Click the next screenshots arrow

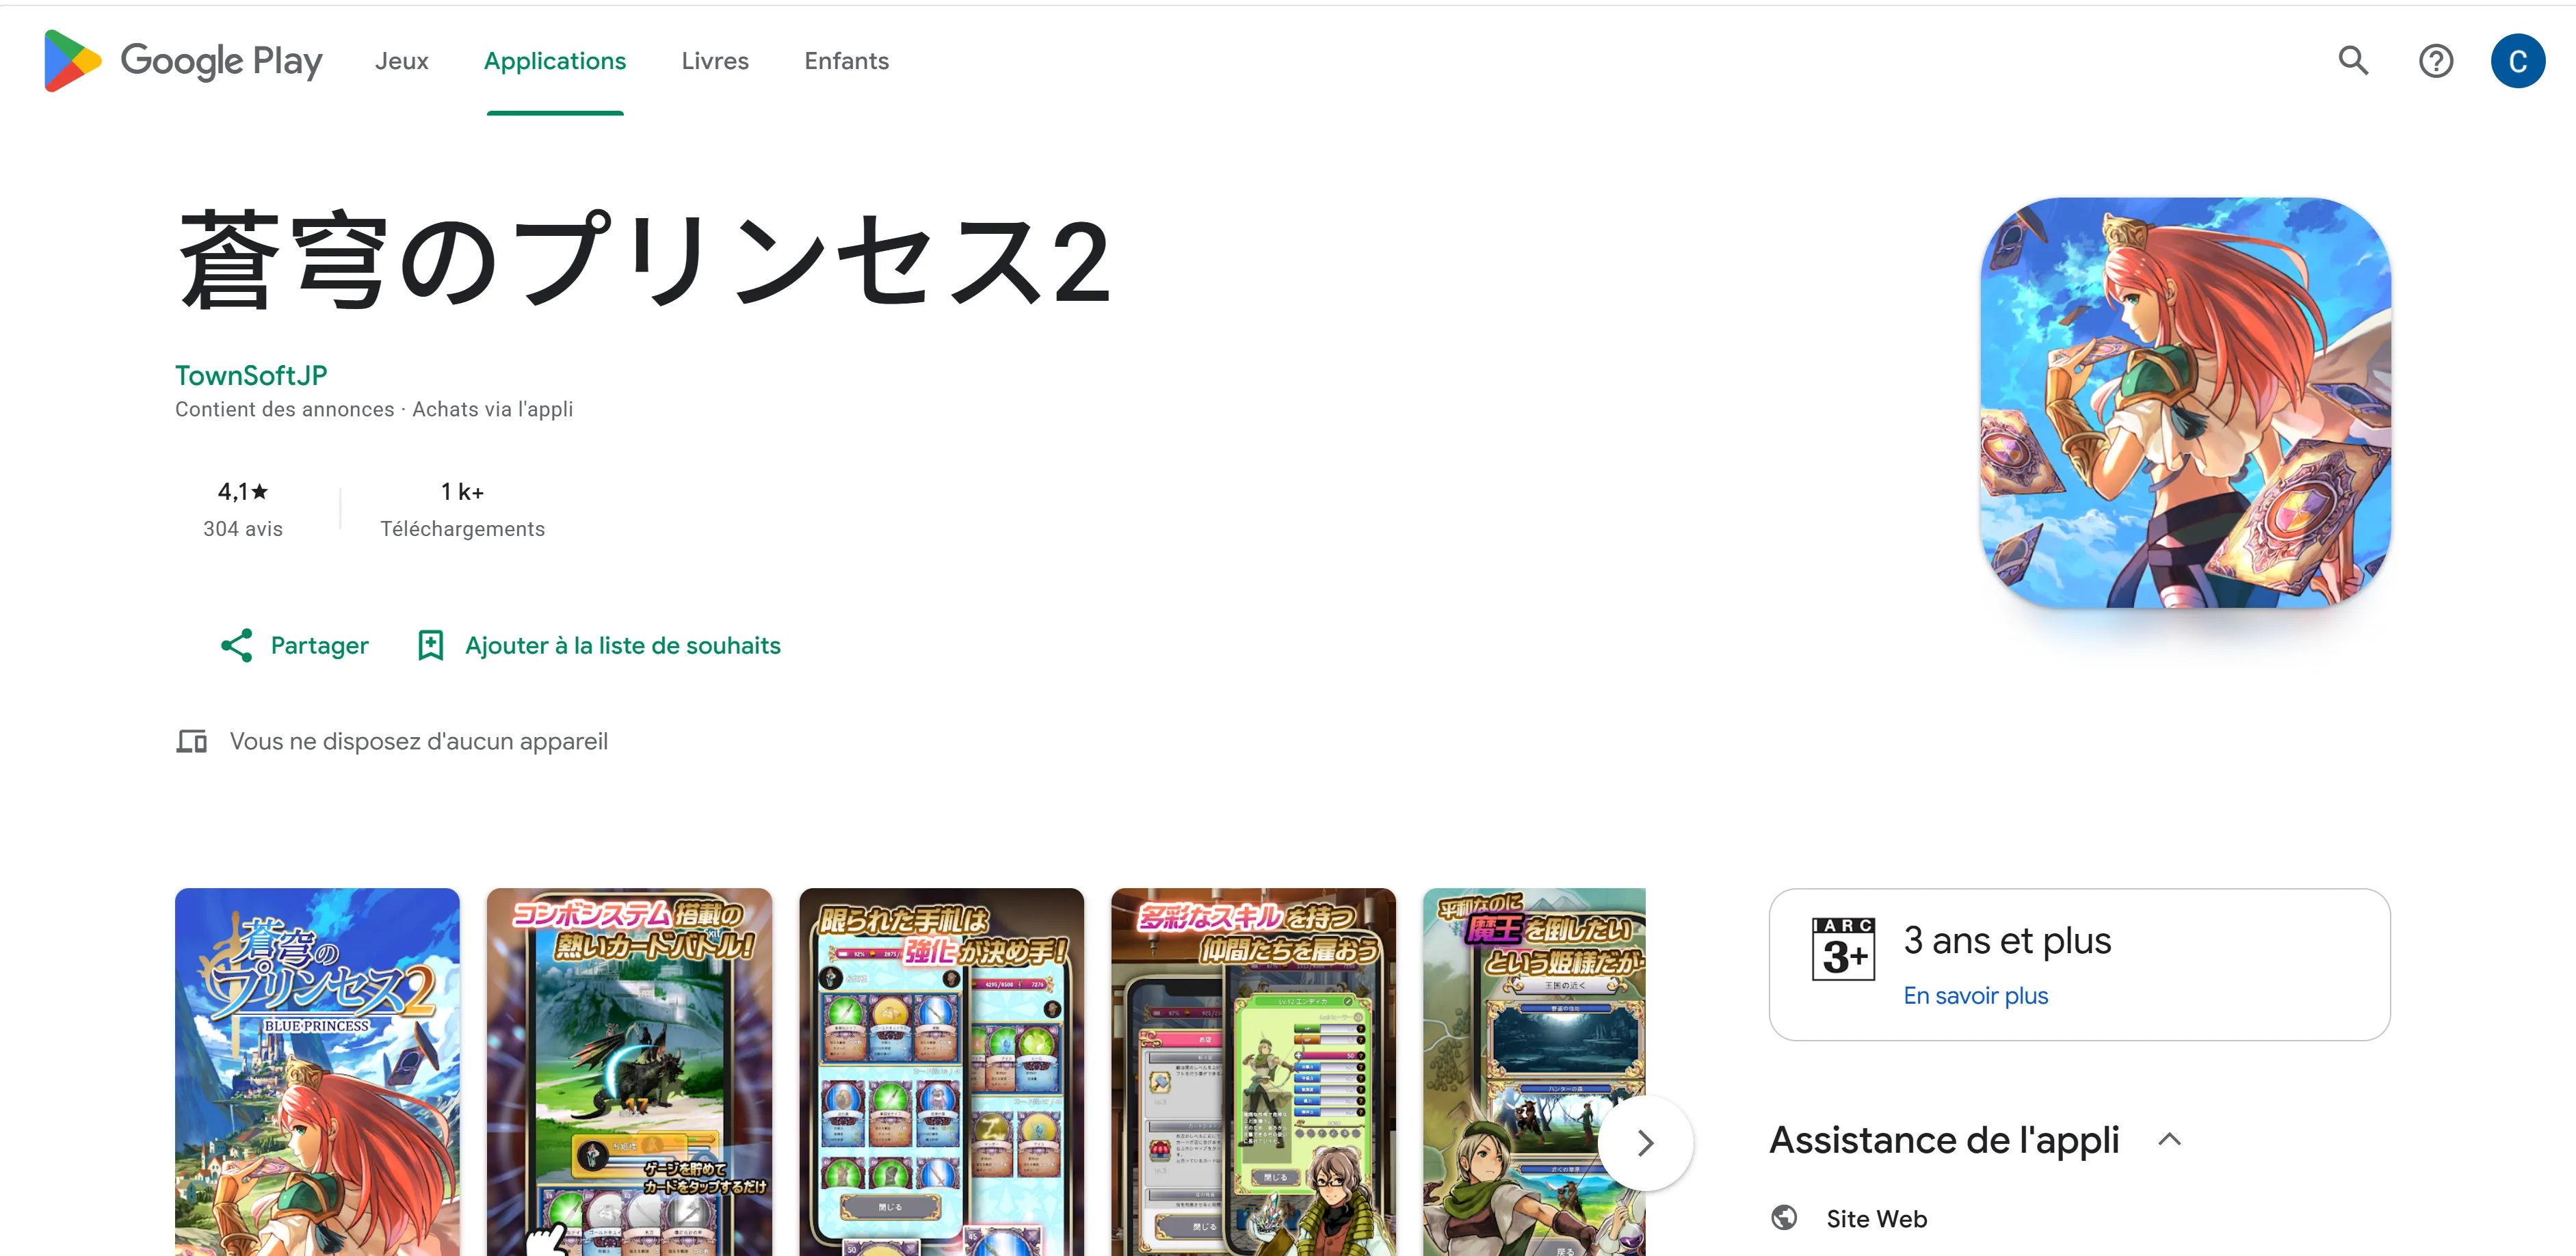pyautogui.click(x=1645, y=1143)
